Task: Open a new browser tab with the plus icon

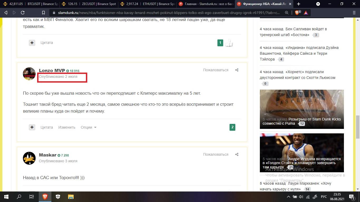Action: (299, 4)
